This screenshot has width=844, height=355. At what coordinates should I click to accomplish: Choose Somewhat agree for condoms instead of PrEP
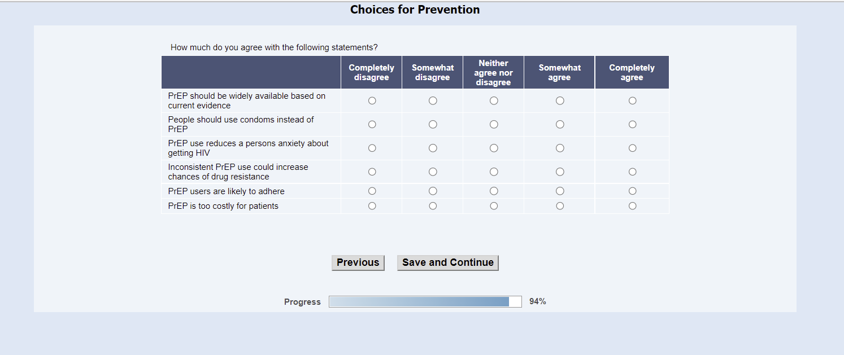pyautogui.click(x=560, y=124)
